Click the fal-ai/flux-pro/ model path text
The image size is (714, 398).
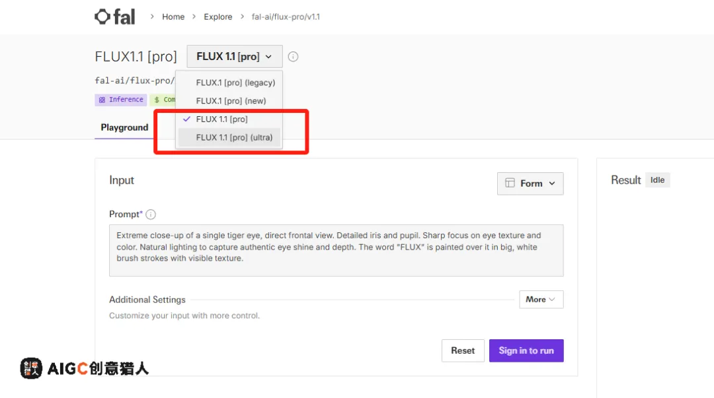[134, 81]
